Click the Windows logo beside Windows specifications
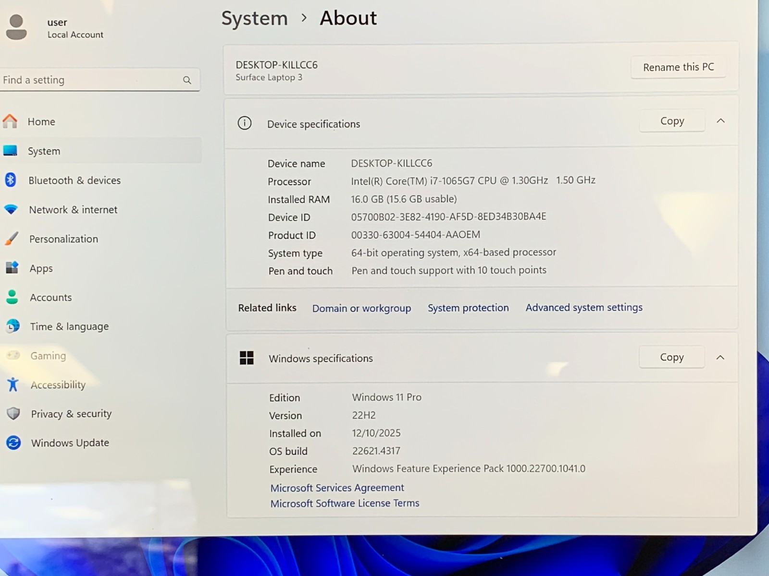The width and height of the screenshot is (769, 576). pyautogui.click(x=247, y=358)
